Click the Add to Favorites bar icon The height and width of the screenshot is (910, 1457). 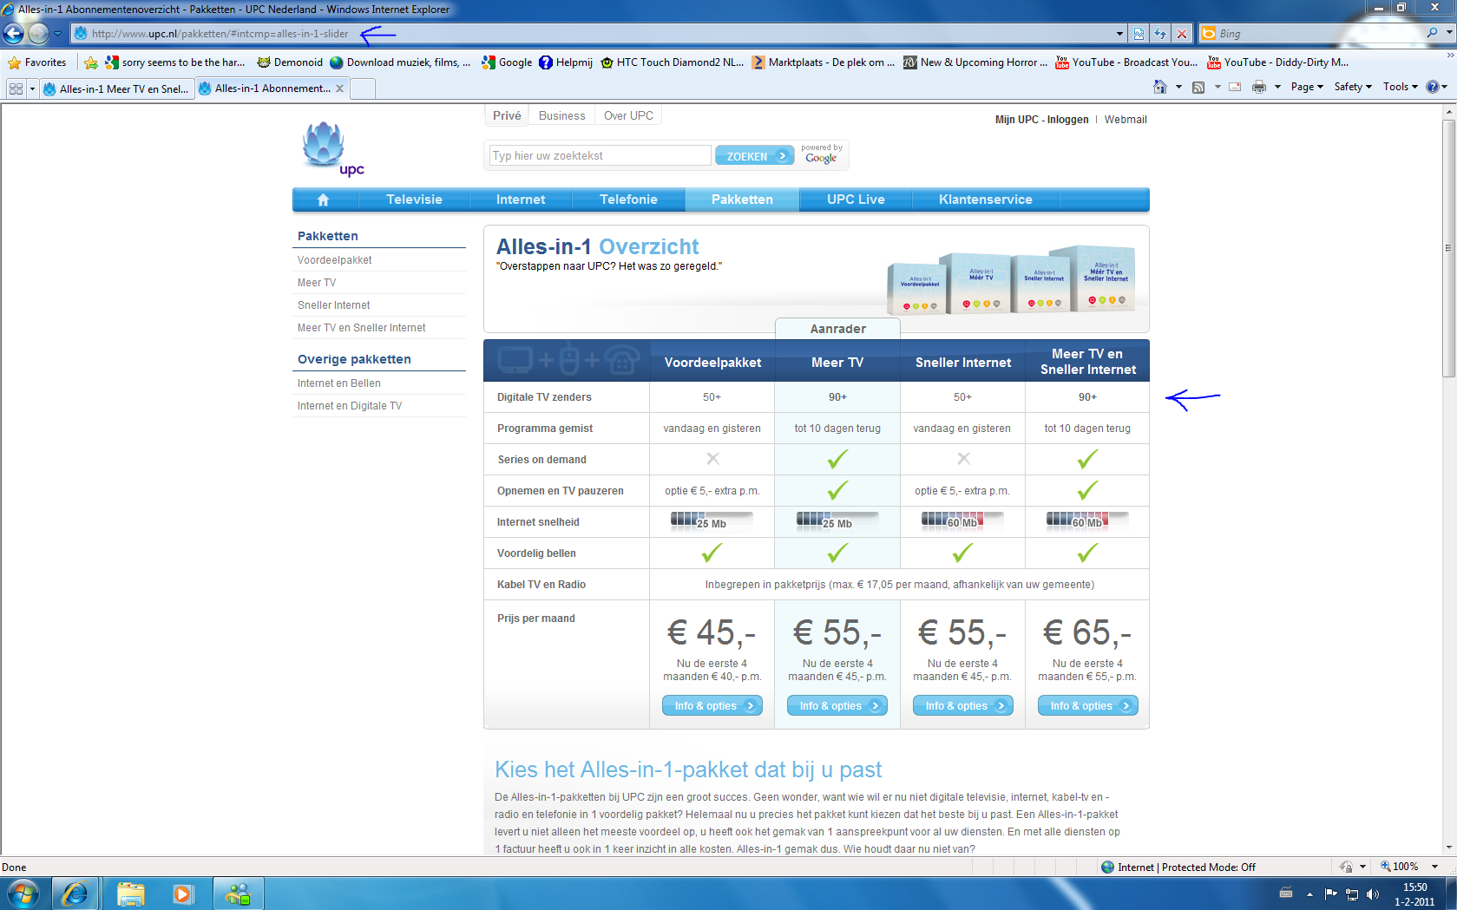click(91, 62)
